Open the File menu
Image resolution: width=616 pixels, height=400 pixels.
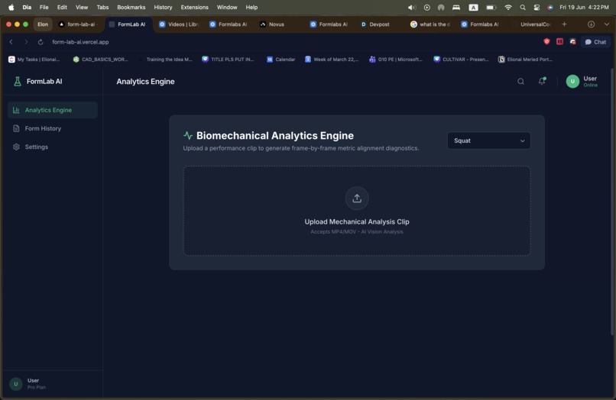click(x=44, y=7)
